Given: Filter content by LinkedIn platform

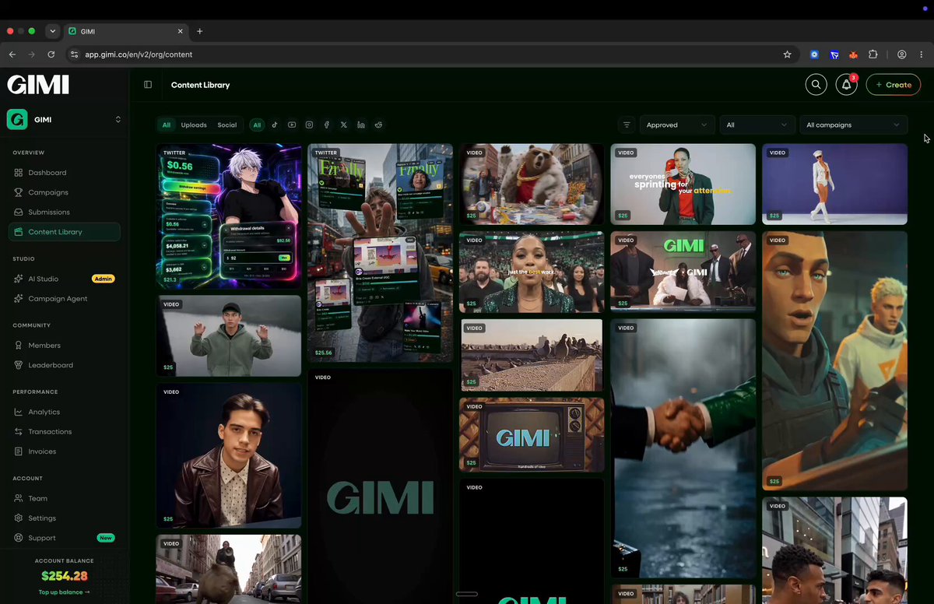Looking at the screenshot, I should (x=361, y=125).
